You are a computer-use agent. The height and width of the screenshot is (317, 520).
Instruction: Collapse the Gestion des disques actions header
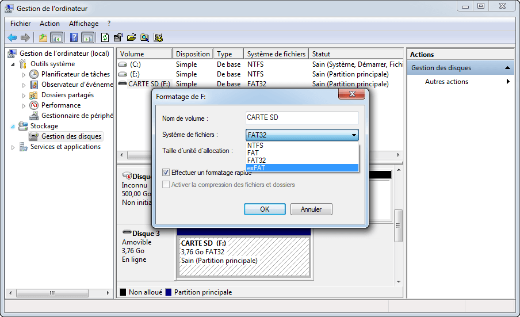point(460,68)
